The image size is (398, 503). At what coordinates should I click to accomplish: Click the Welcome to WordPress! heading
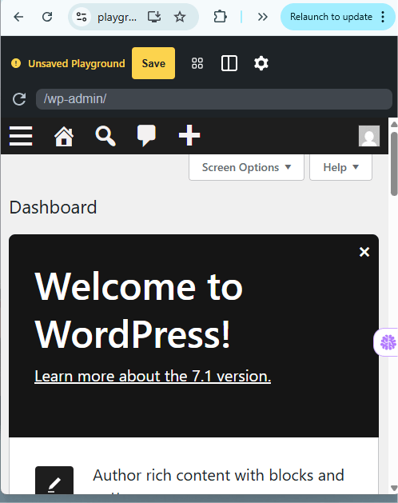click(x=138, y=310)
